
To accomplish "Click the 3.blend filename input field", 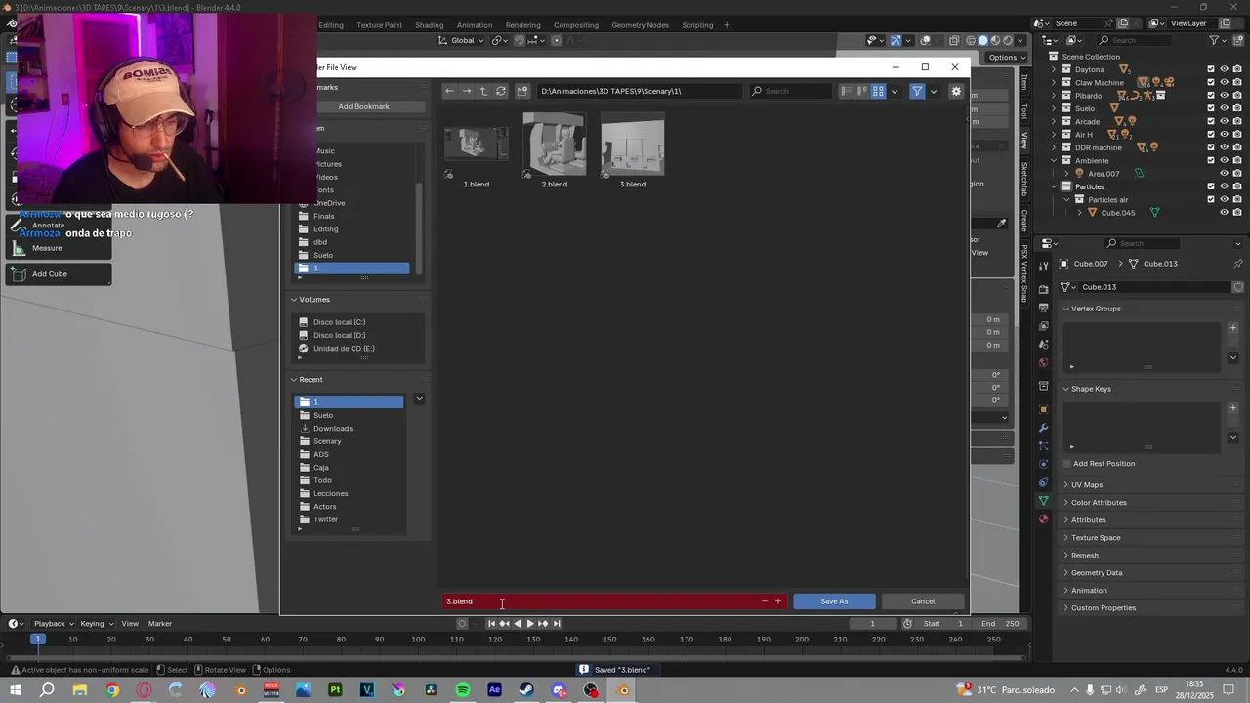I will [x=601, y=601].
